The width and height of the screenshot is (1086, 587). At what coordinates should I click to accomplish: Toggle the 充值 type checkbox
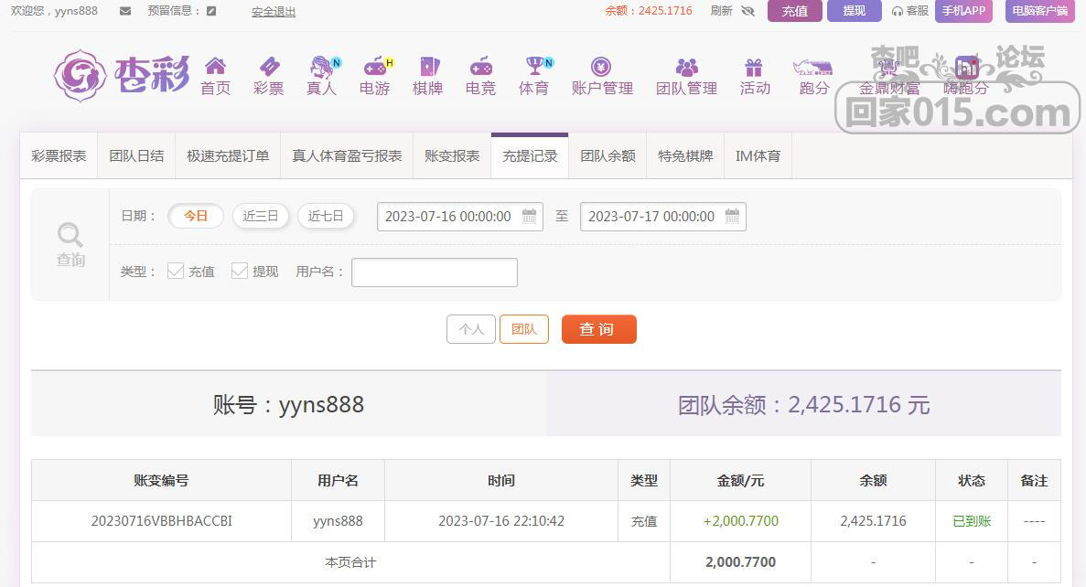pos(176,271)
